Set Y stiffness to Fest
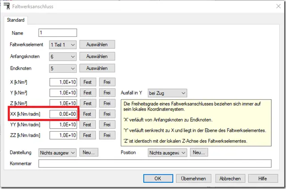Image resolution: width=286 pixels, height=189 pixels. 88,93
